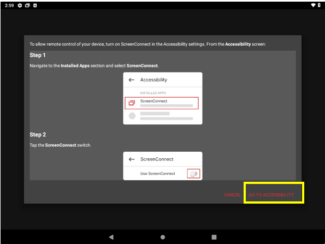The width and height of the screenshot is (325, 244).
Task: Tap the Step 2 heading
Action: [38, 135]
